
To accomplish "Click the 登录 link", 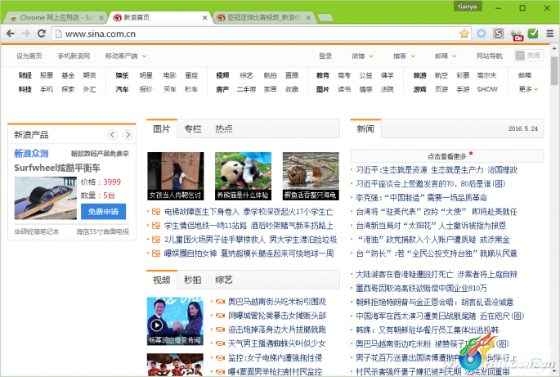I will coord(325,56).
